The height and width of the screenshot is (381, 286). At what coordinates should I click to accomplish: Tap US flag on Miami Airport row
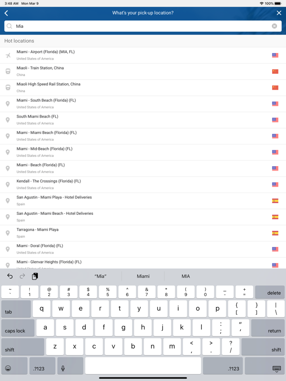(275, 55)
